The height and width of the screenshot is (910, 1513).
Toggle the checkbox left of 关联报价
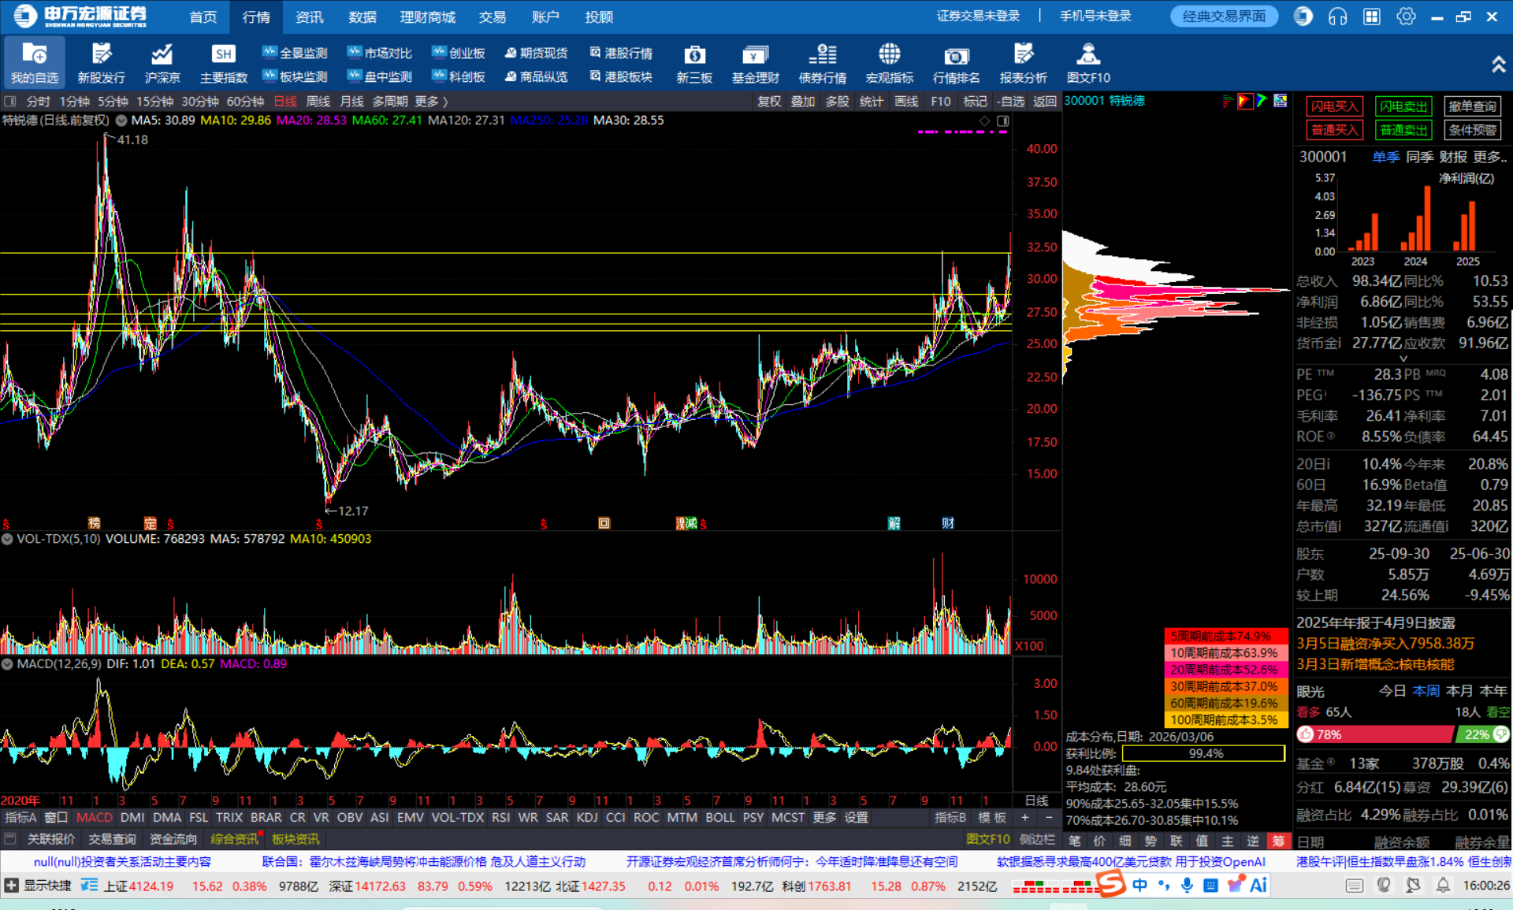[x=10, y=839]
